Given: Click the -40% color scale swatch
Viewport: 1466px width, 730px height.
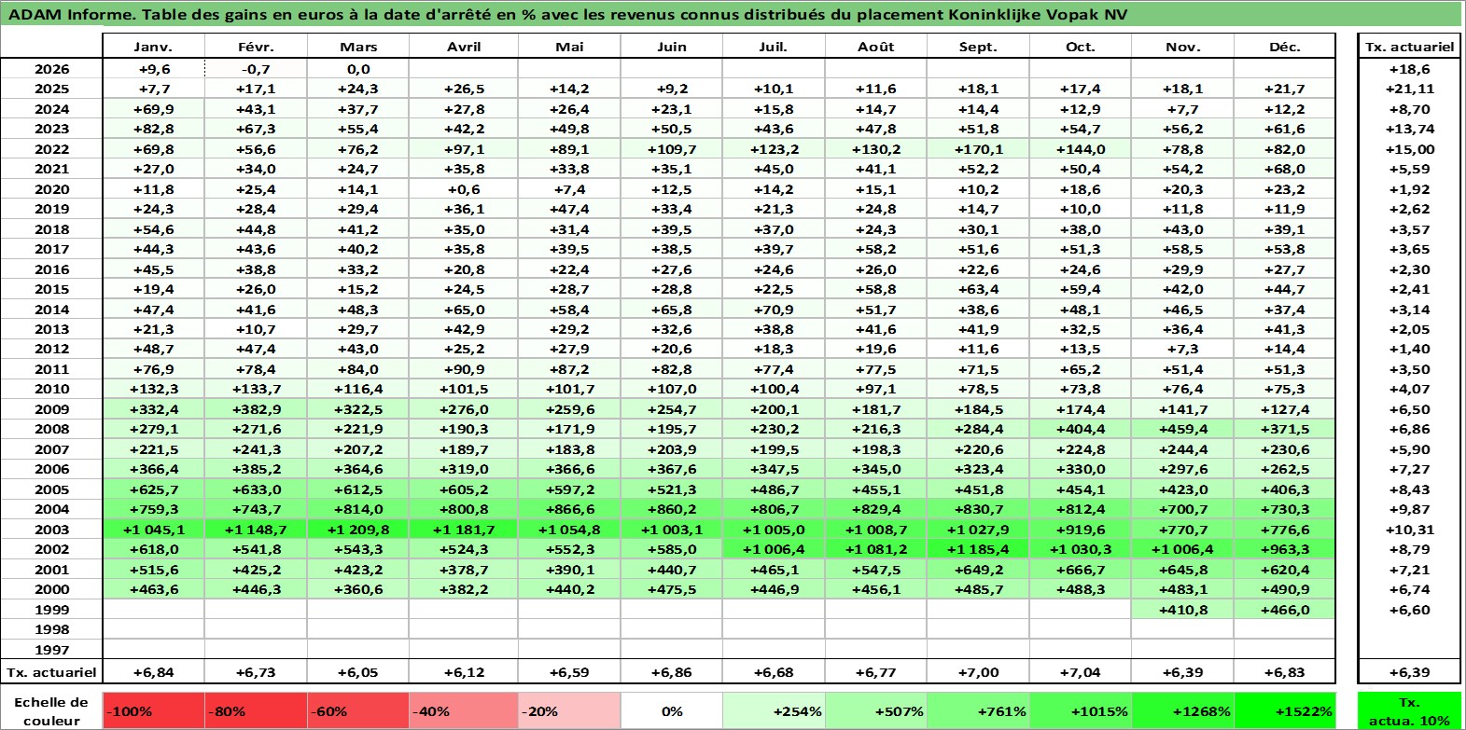Looking at the screenshot, I should click(464, 711).
